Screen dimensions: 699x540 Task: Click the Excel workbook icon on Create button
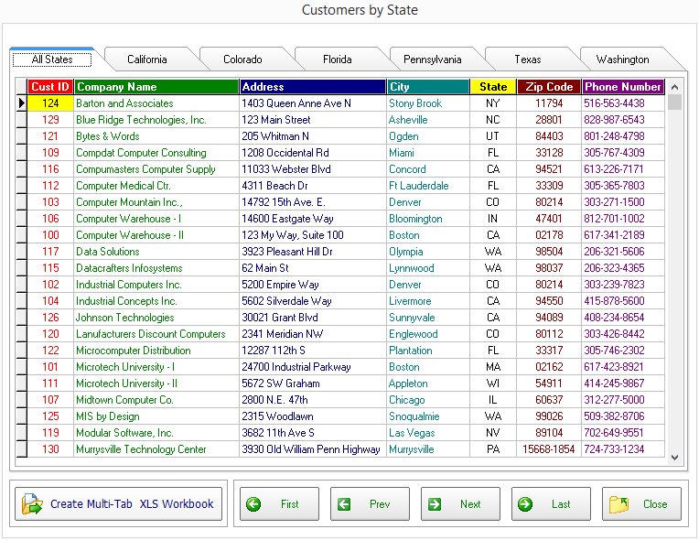point(33,503)
